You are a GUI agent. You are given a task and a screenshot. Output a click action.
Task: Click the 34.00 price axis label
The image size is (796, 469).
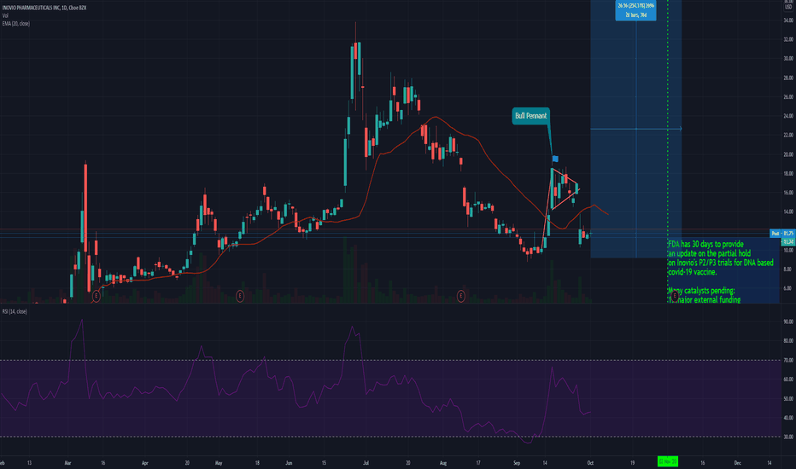coord(788,20)
